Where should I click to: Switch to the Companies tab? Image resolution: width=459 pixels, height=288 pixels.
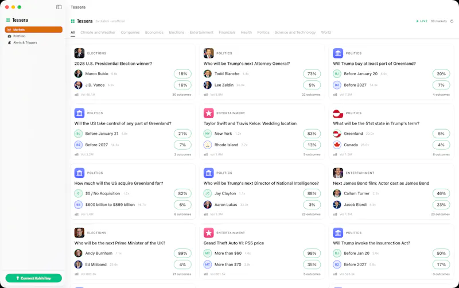[x=130, y=33]
